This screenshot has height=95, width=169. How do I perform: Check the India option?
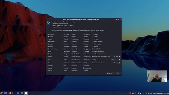coord(63,60)
